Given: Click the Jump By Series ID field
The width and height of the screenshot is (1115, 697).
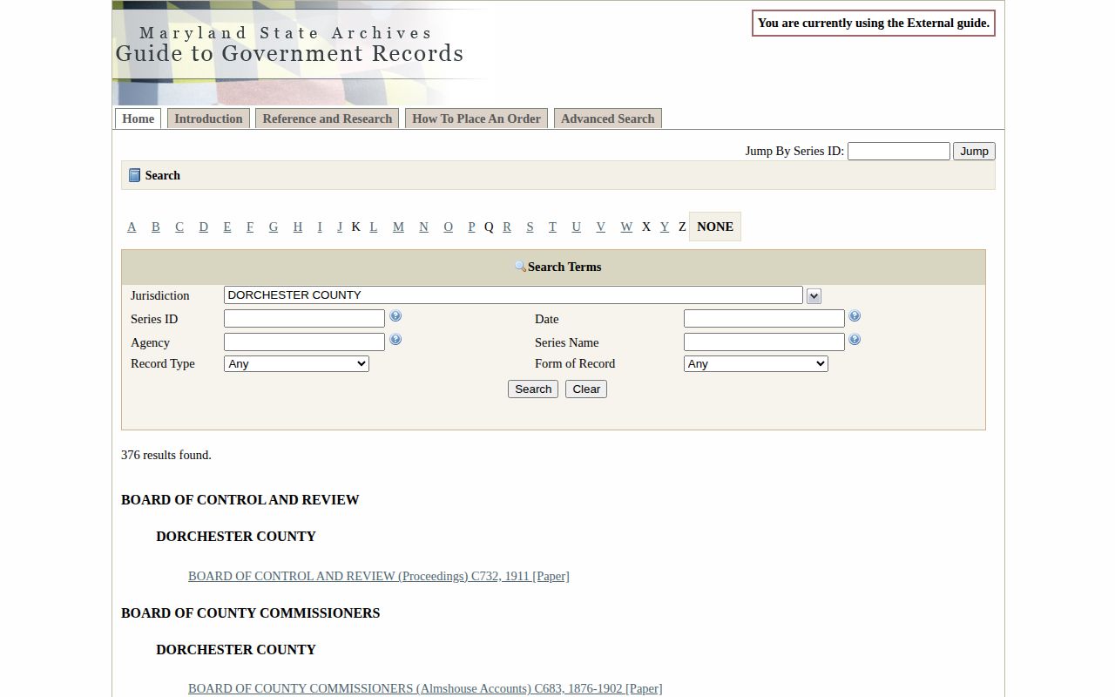Looking at the screenshot, I should 899,152.
